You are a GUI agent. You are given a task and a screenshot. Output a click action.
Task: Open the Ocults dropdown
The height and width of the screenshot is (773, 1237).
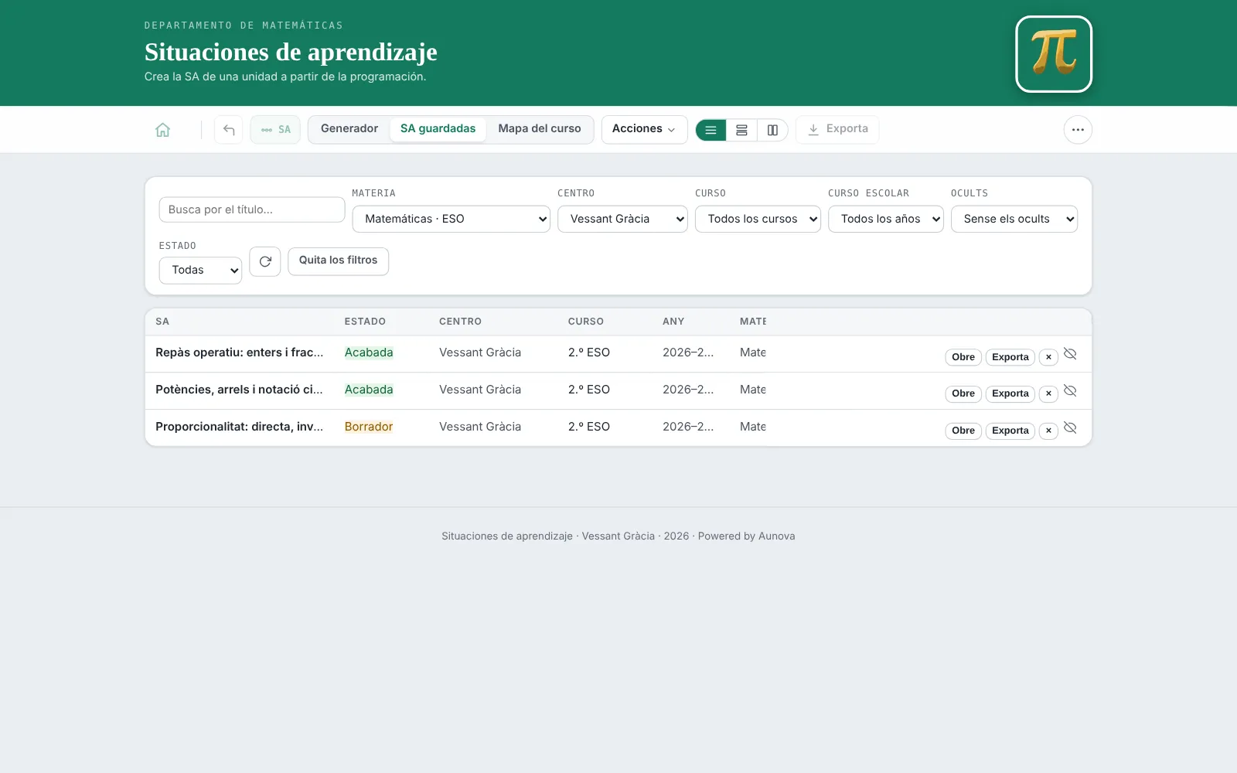pos(1014,219)
